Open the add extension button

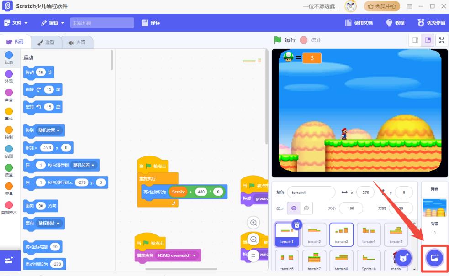(9, 260)
